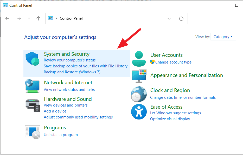Click the back navigation arrow
The image size is (243, 155).
pos(7,18)
